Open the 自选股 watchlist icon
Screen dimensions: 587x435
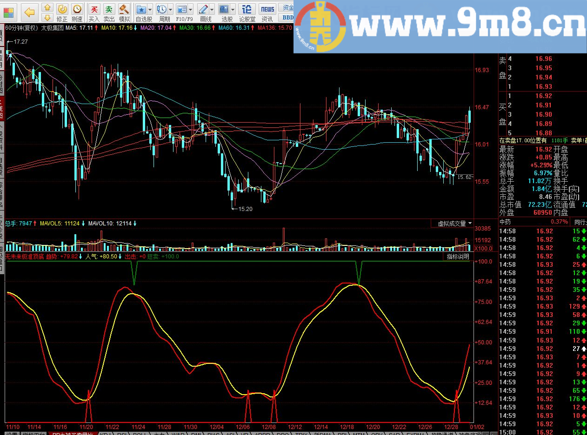click(x=141, y=9)
